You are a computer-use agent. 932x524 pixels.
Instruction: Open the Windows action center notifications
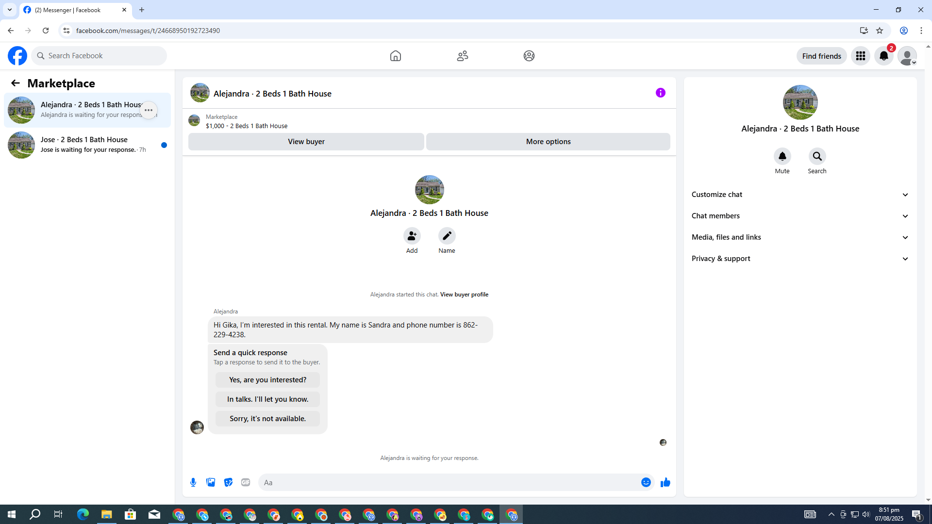(x=917, y=514)
